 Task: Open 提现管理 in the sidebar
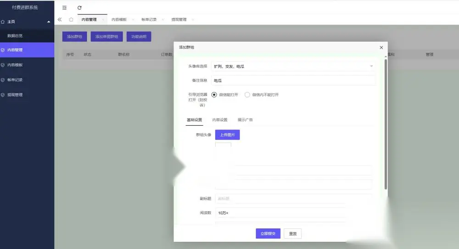[27, 95]
